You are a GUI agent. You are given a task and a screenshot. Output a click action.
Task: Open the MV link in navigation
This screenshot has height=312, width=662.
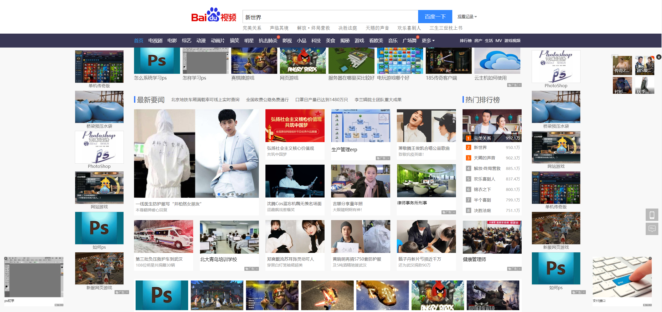[x=499, y=40]
